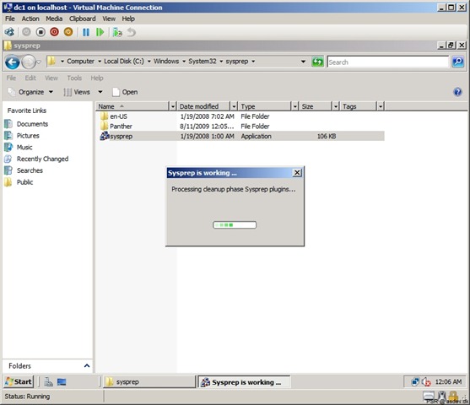Screen dimensions: 470x405
Task: Open the Media menu
Action: coord(54,19)
